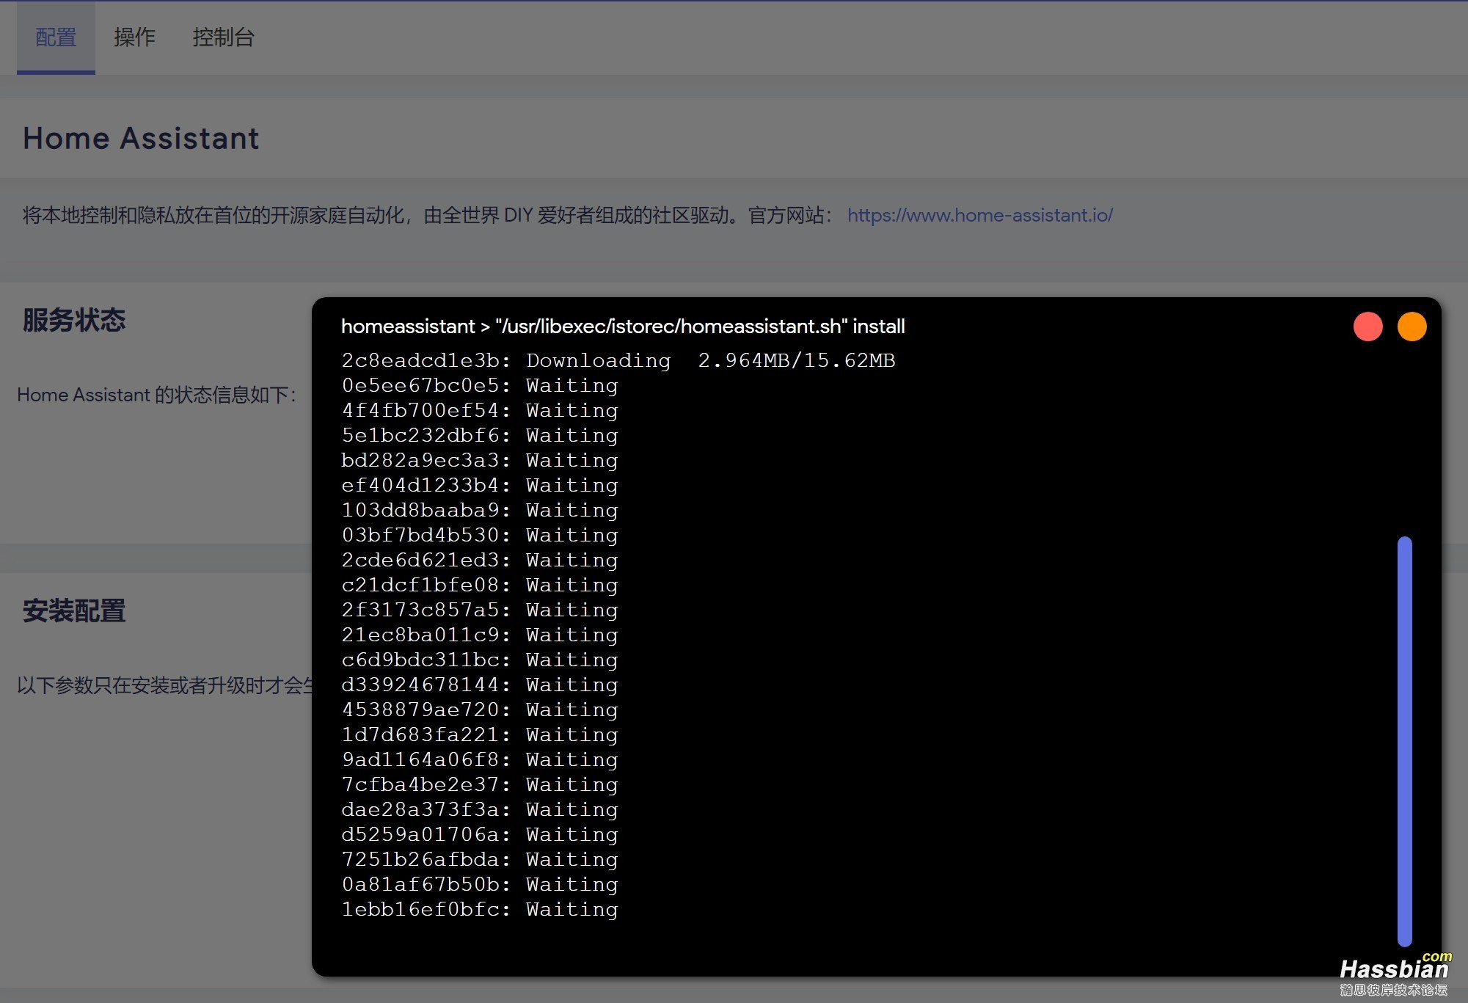Select the 0a81af67b50b Waiting line
Image resolution: width=1468 pixels, height=1003 pixels.
[x=480, y=884]
